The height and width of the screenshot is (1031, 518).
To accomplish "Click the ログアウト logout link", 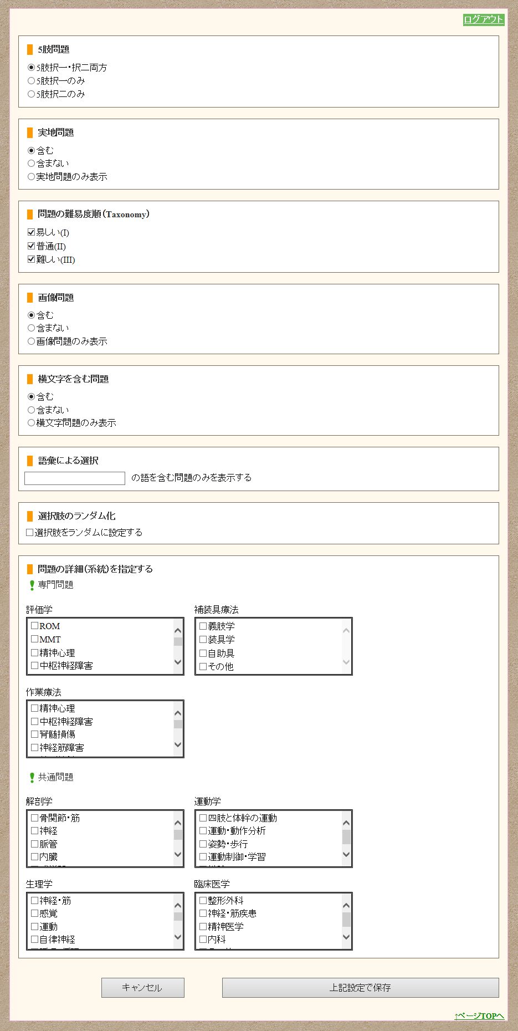I will (483, 19).
